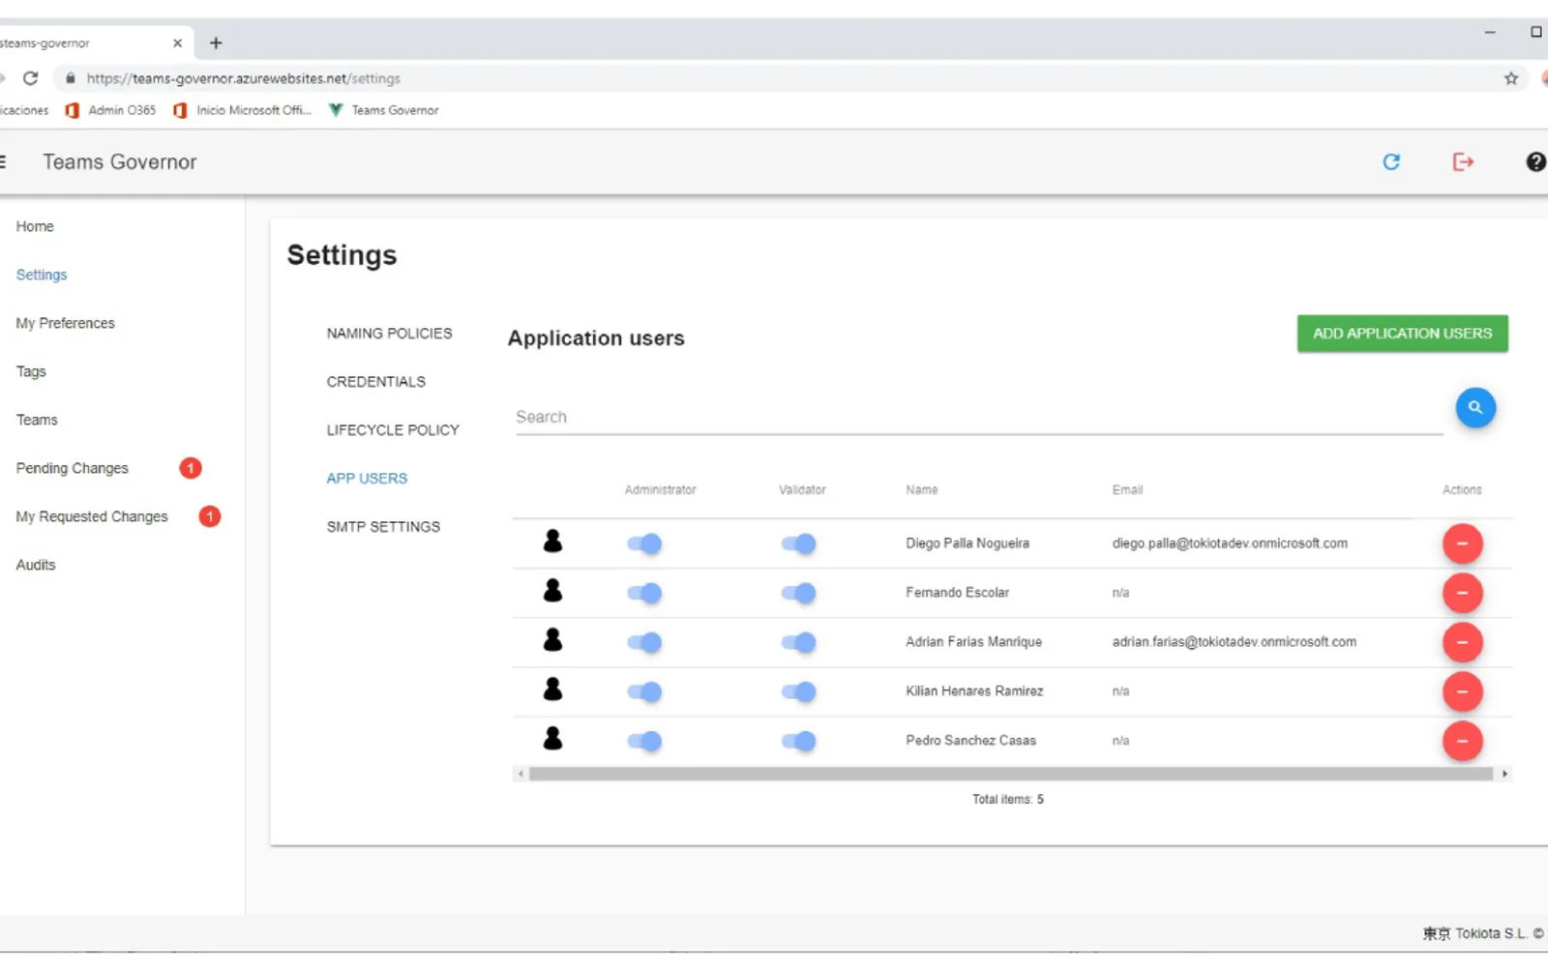Open My Requested Changes in sidebar

pyautogui.click(x=92, y=516)
